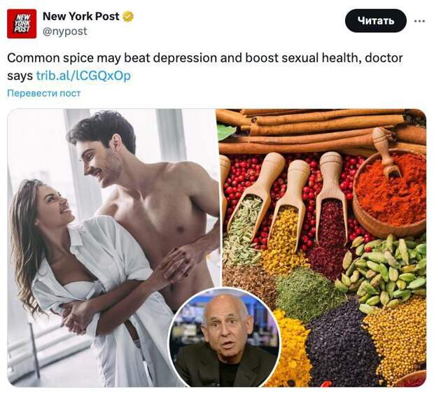Click the gold verified badge

coord(128,17)
